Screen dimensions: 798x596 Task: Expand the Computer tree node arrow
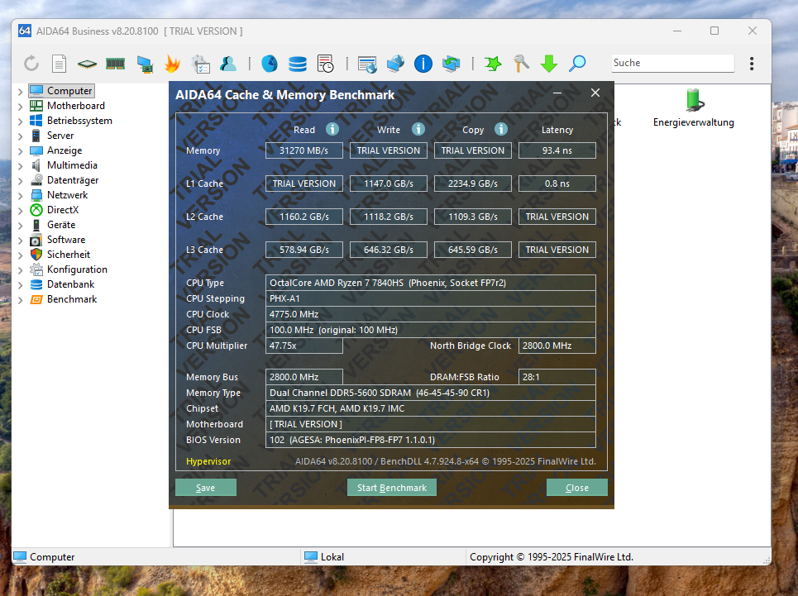(20, 92)
